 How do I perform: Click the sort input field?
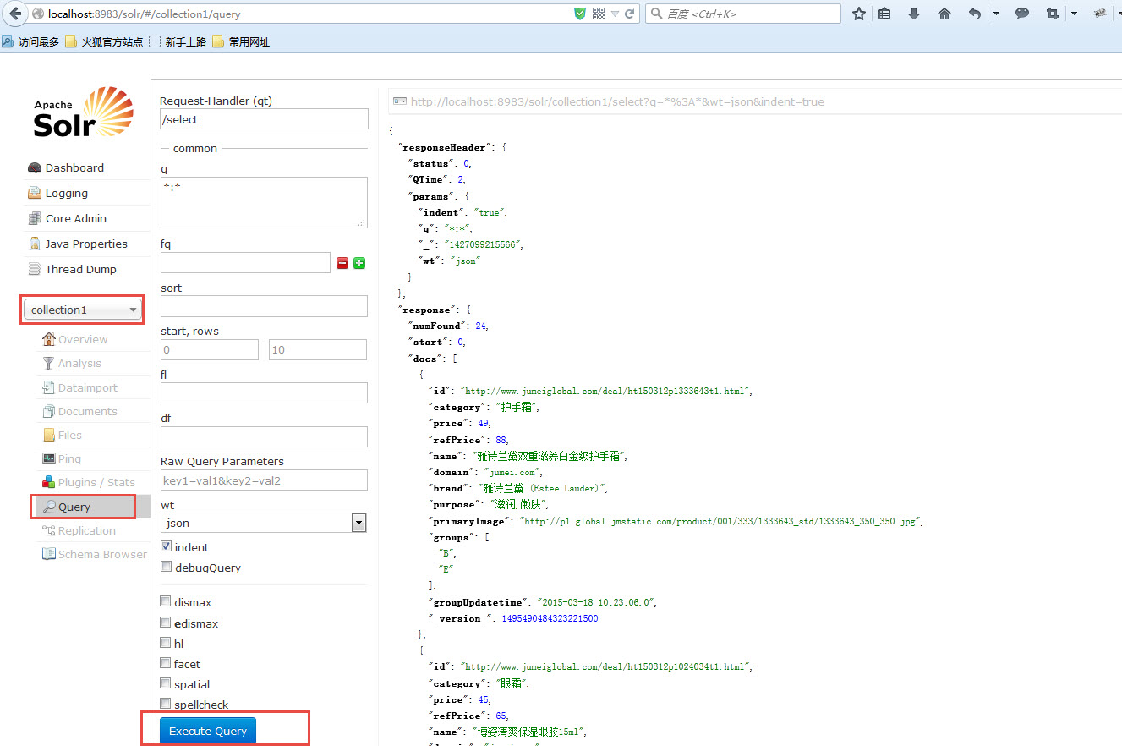click(x=264, y=305)
